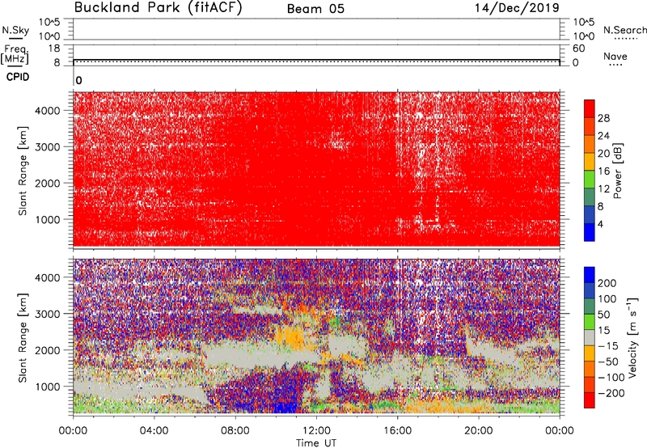647x448 pixels.
Task: Click the 200 label on Velocity colorbar
Action: [x=607, y=283]
